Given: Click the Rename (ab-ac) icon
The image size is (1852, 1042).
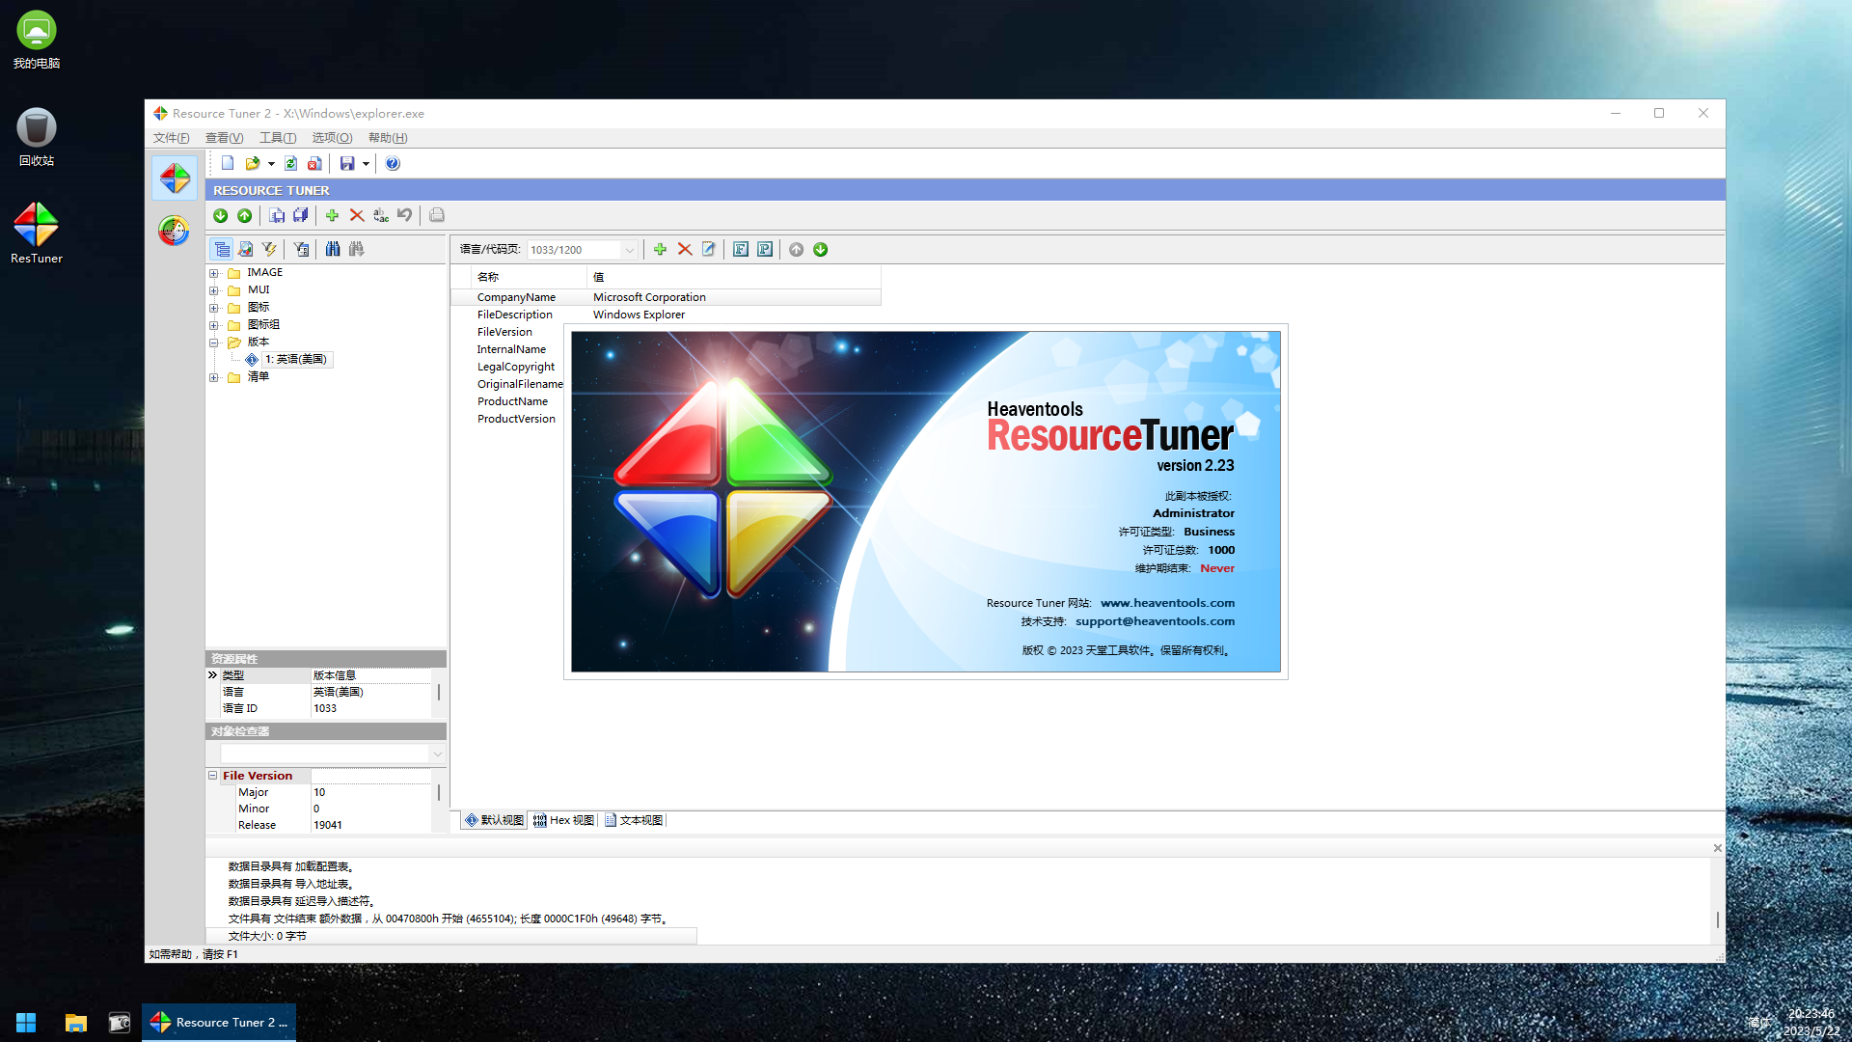Looking at the screenshot, I should point(381,215).
